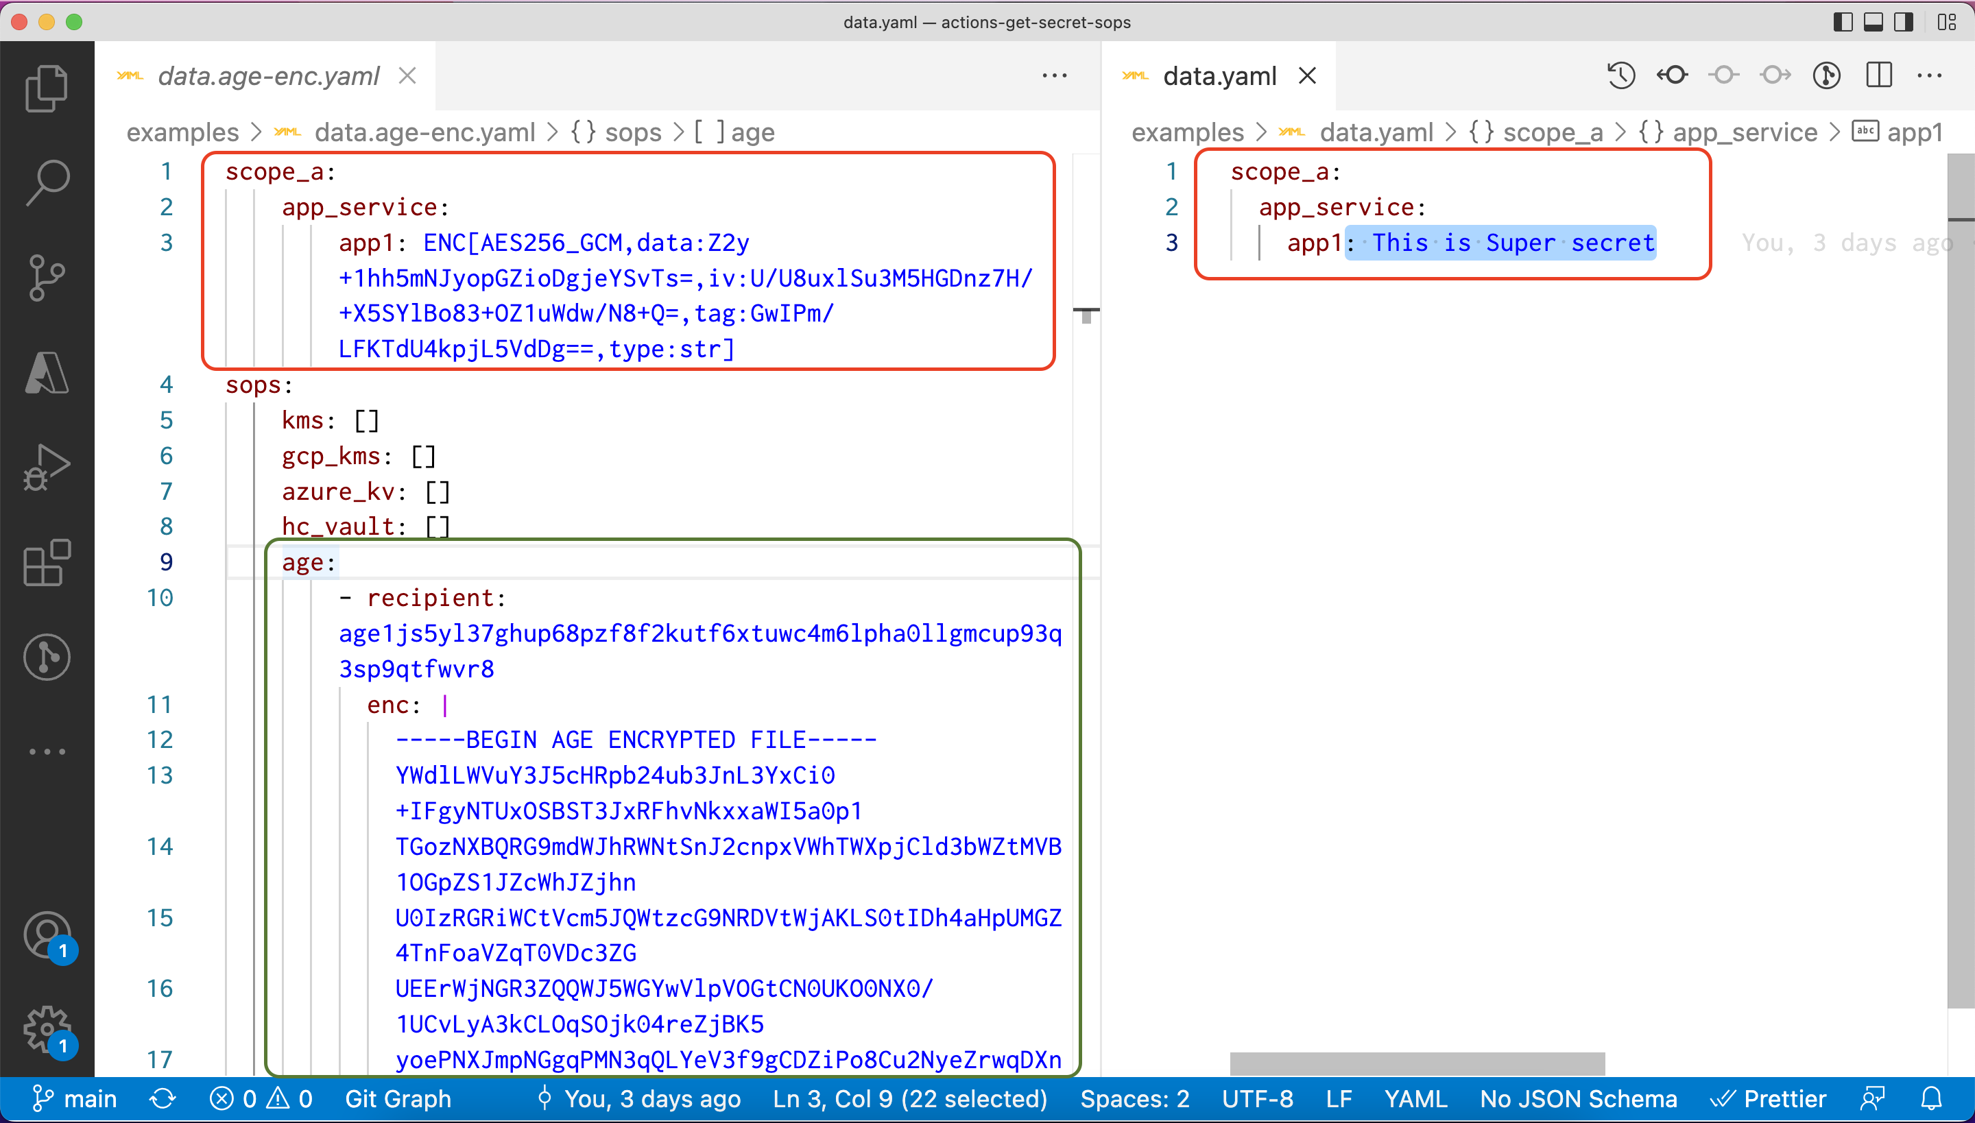This screenshot has width=1975, height=1123.
Task: Click the selected 'This is Super secret' text
Action: (1513, 242)
